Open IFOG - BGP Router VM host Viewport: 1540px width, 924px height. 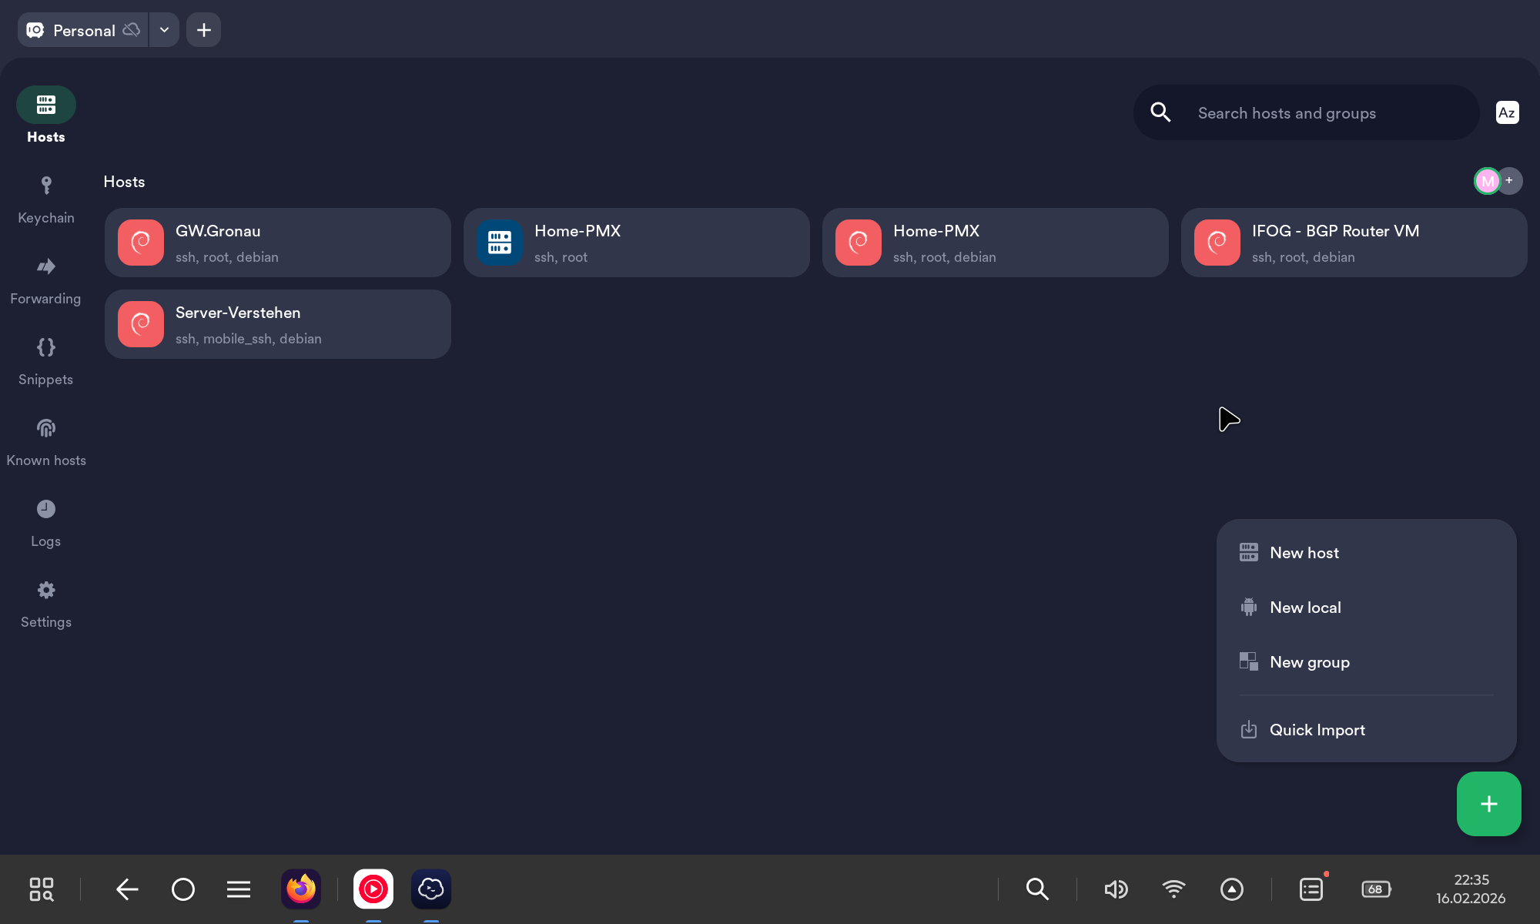pos(1354,243)
